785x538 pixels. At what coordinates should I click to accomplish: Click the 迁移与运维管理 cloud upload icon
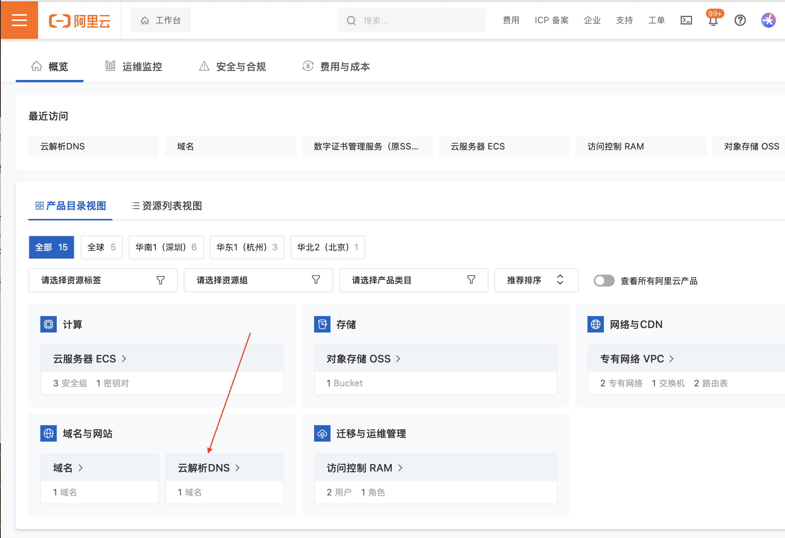[x=322, y=433]
